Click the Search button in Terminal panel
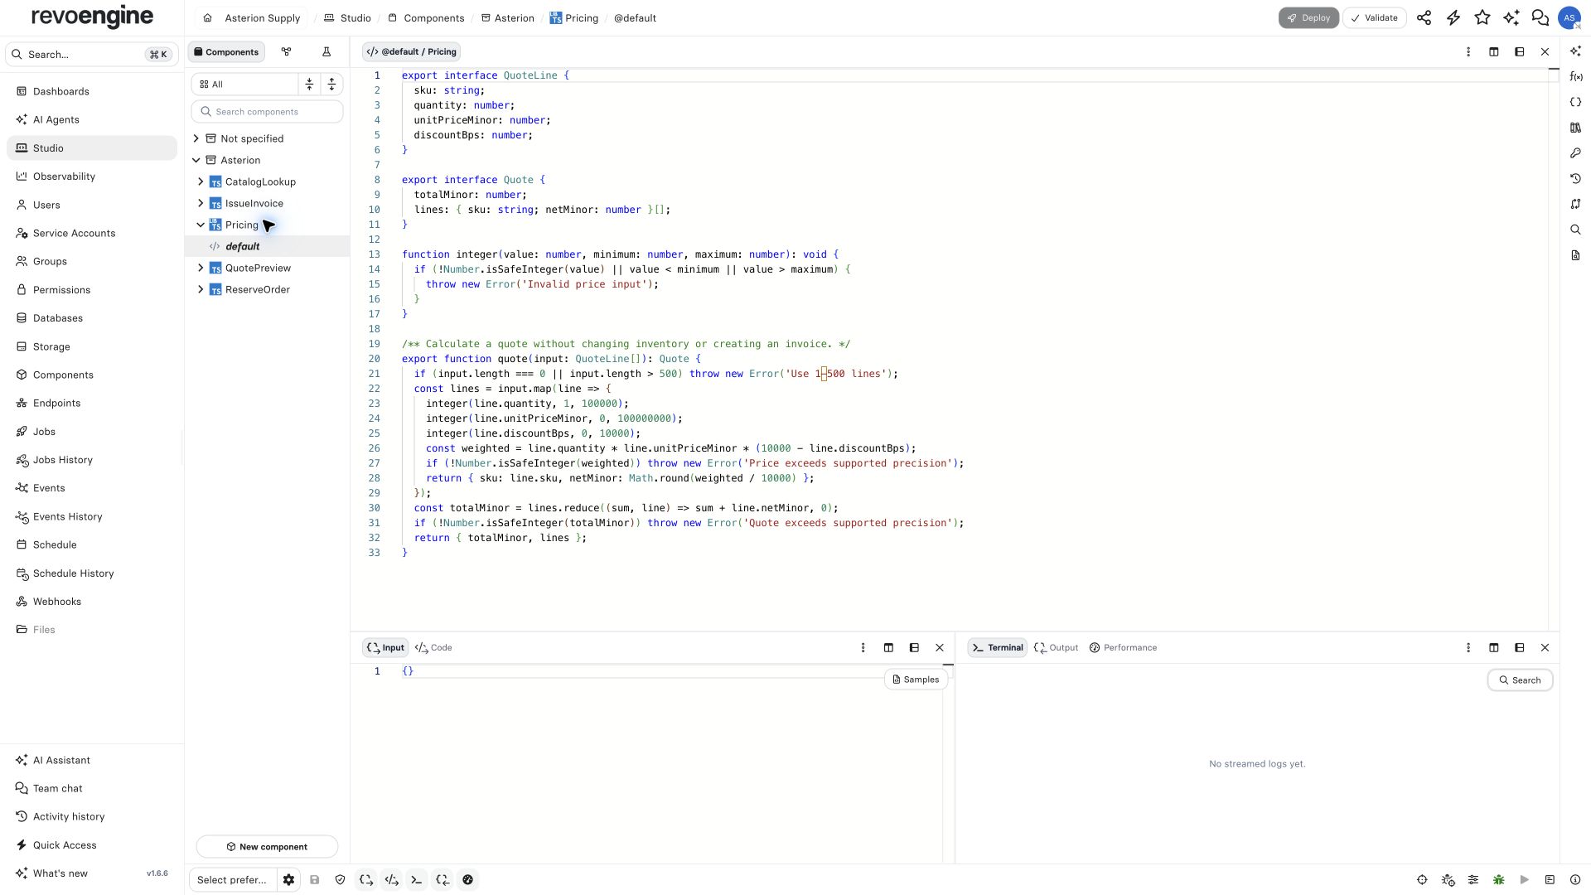Screen dimensions: 1591x895 (x=1520, y=680)
